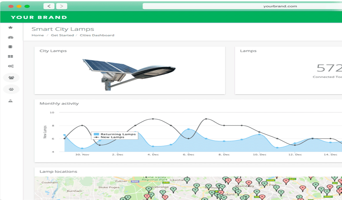The image size is (342, 200).
Task: Click the 12. Dec axis label
Action: click(295, 154)
